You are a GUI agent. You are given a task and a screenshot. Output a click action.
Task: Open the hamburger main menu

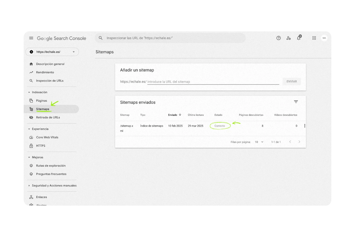[31, 38]
